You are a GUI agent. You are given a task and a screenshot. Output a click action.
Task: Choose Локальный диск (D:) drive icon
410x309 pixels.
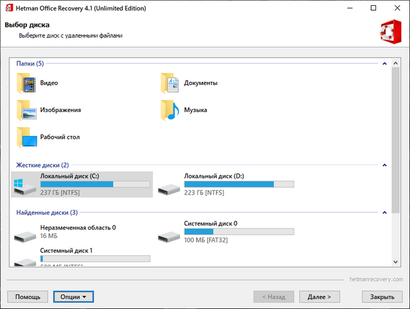coord(169,187)
